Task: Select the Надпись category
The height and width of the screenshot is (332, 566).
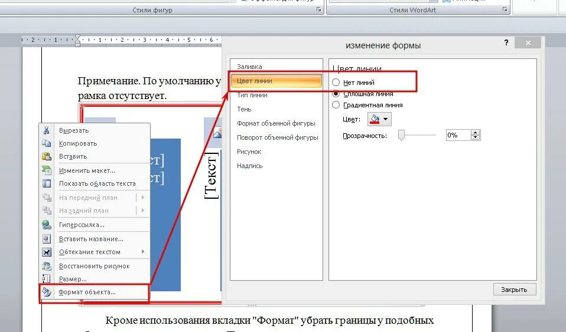Action: 276,166
